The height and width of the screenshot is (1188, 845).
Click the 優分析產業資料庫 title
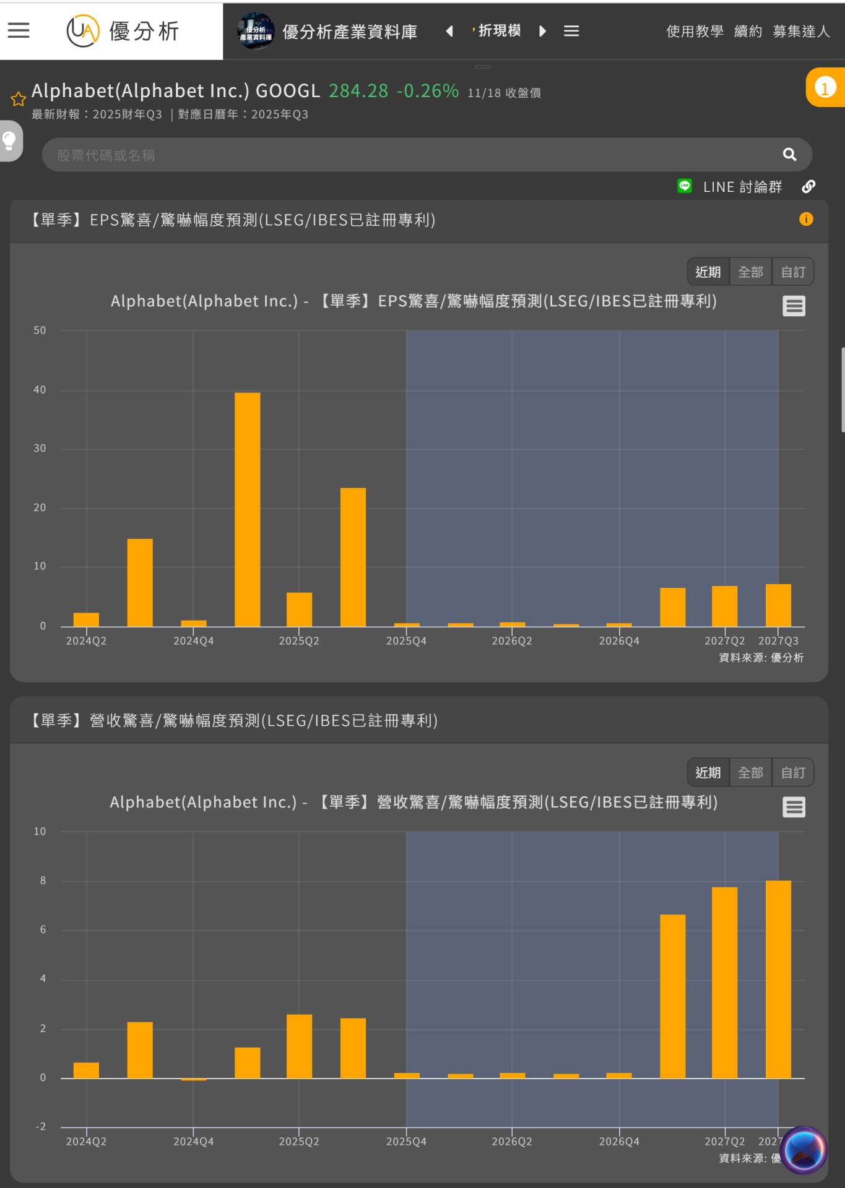click(350, 32)
